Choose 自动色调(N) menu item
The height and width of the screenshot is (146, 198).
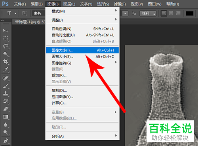(82, 29)
